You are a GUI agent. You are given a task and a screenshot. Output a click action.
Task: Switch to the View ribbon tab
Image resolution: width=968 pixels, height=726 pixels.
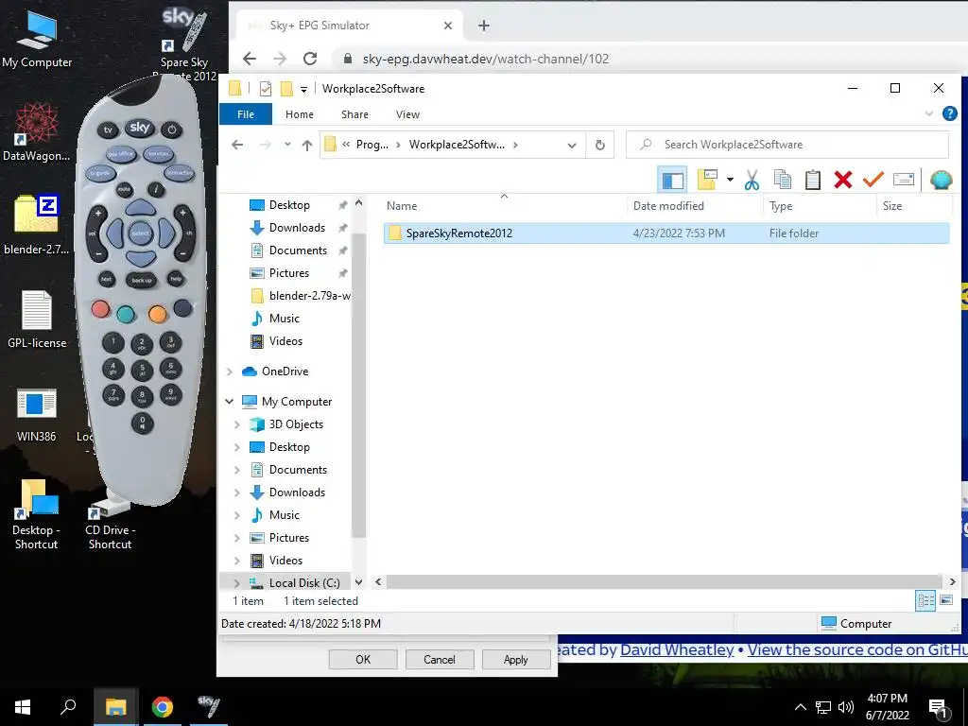(407, 114)
